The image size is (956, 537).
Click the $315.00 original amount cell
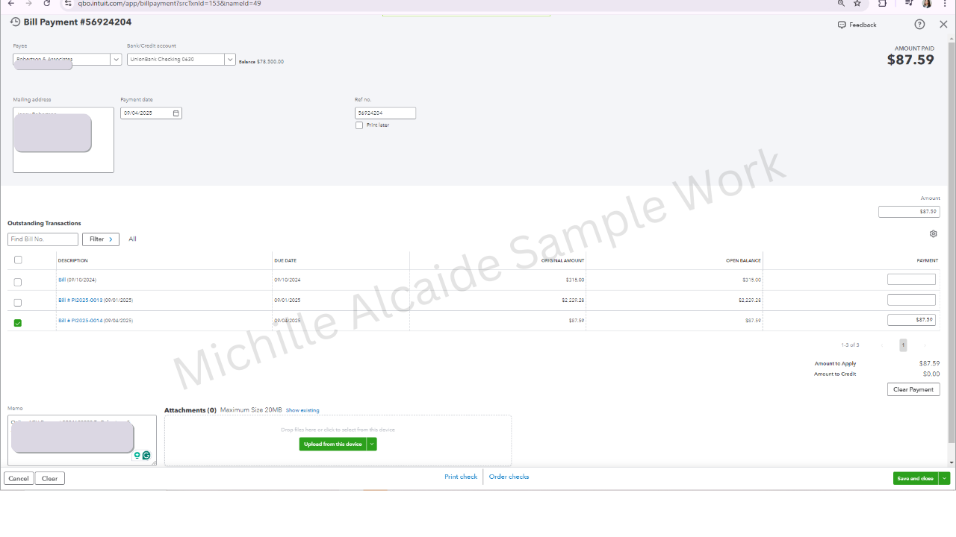pos(575,280)
